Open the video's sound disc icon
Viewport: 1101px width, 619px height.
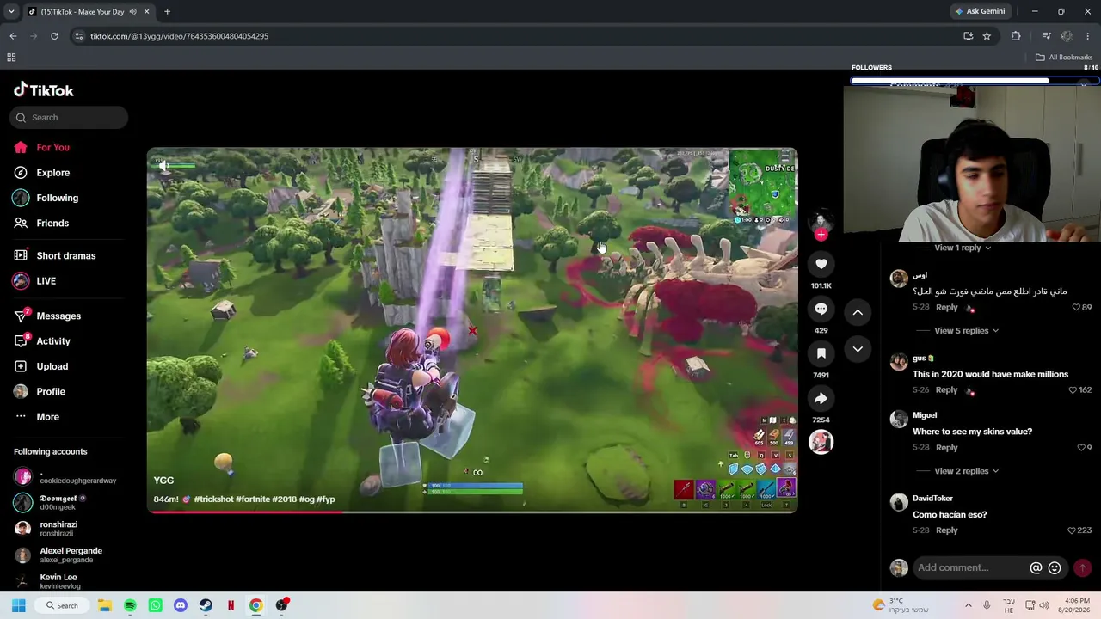click(821, 442)
